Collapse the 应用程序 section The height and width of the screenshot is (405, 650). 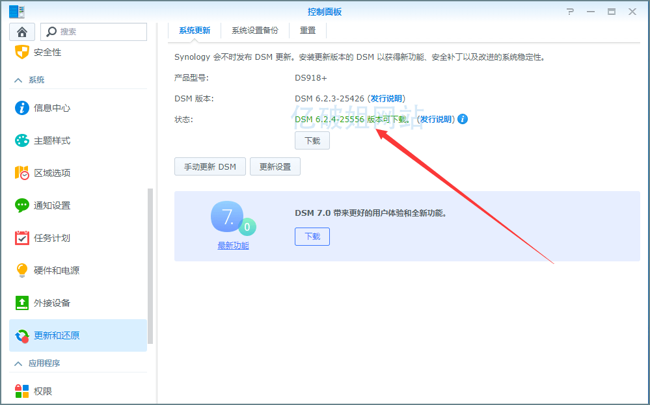[18, 363]
